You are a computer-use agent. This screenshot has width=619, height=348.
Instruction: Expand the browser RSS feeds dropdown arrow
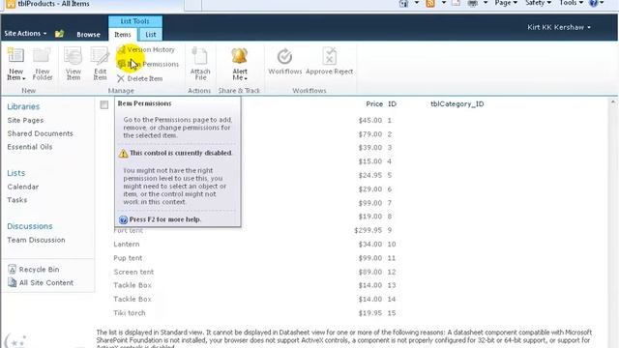[443, 3]
